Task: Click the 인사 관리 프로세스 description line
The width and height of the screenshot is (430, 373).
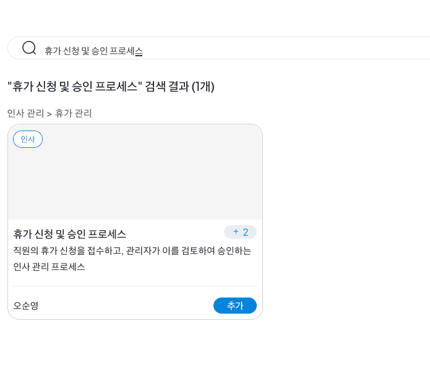Action: [49, 267]
